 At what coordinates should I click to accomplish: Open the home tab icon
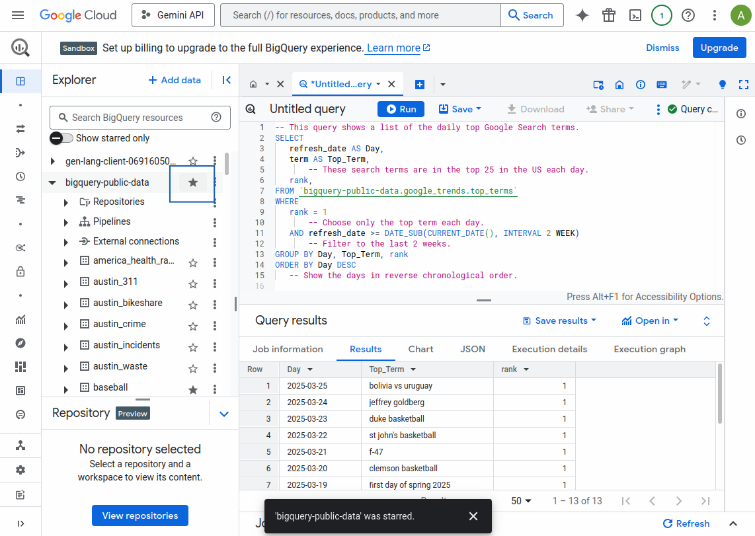pos(253,84)
